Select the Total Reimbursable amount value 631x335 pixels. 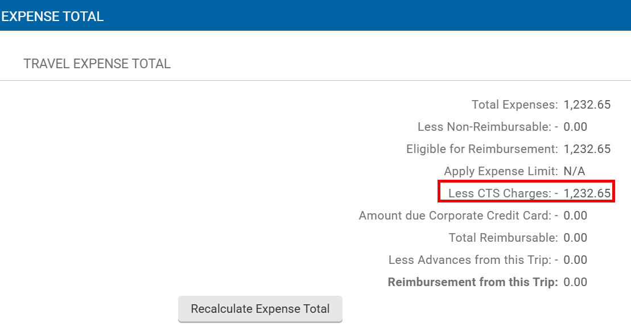[x=575, y=238]
